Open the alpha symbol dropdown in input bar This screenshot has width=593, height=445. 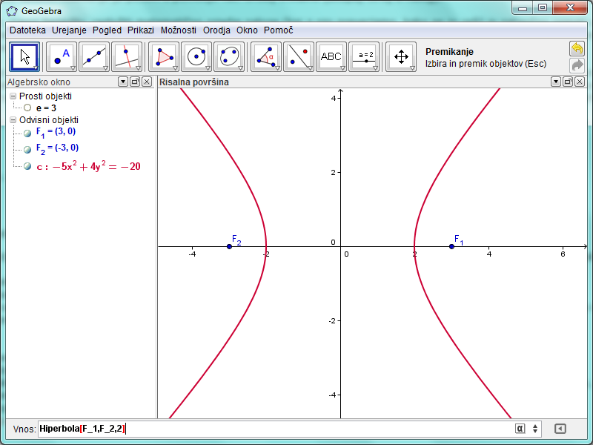click(520, 428)
